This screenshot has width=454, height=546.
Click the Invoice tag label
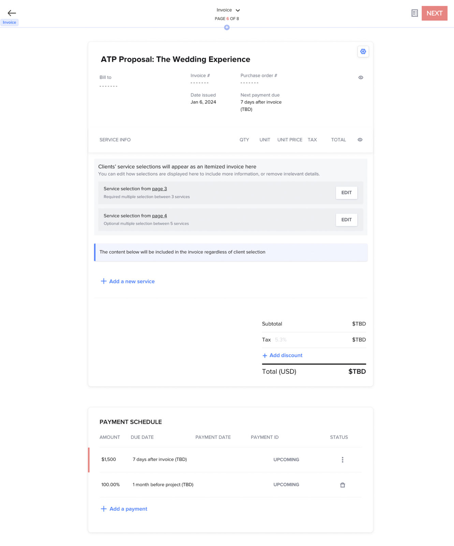[10, 23]
